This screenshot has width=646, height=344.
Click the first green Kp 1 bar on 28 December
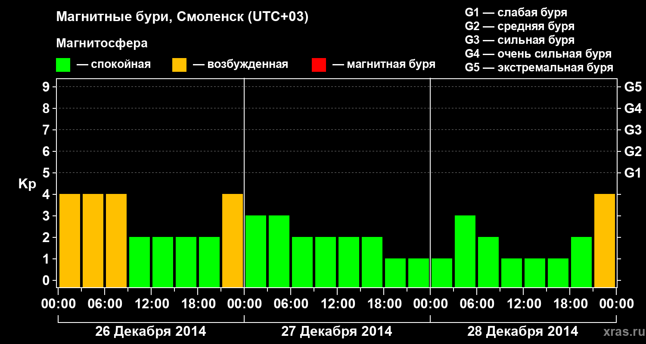click(x=442, y=273)
